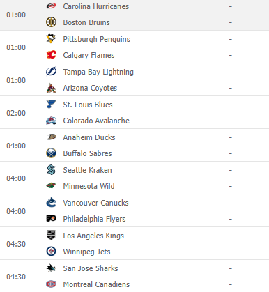269x292 pixels.
Task: Select the Pittsburgh Penguins logo
Action: click(x=51, y=38)
